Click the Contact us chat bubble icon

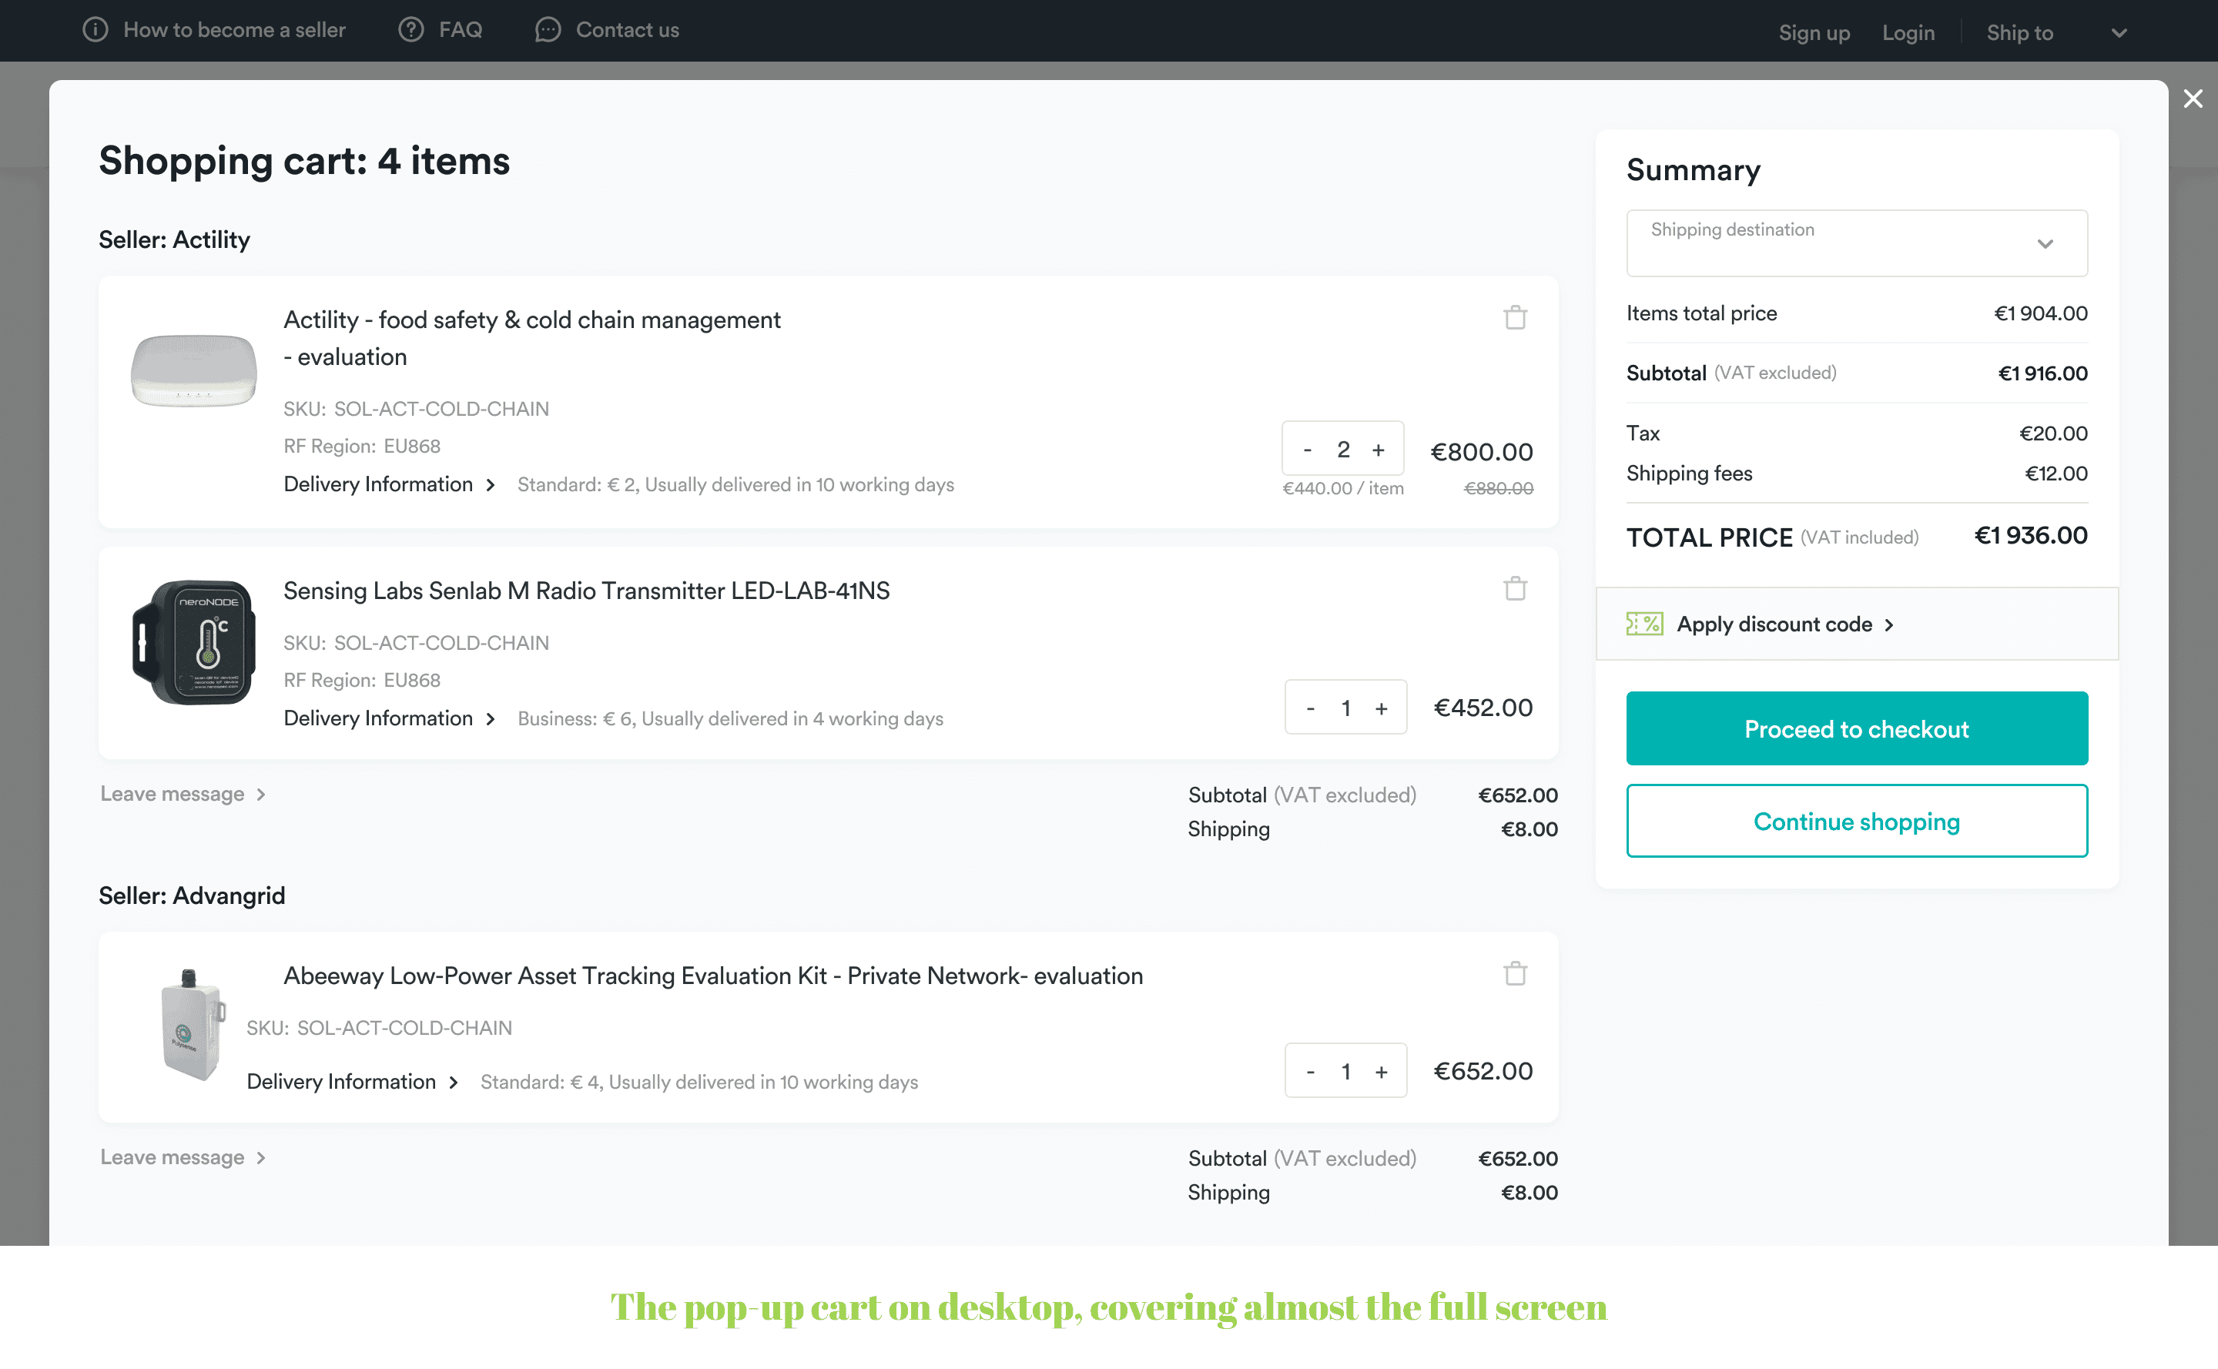pos(548,30)
